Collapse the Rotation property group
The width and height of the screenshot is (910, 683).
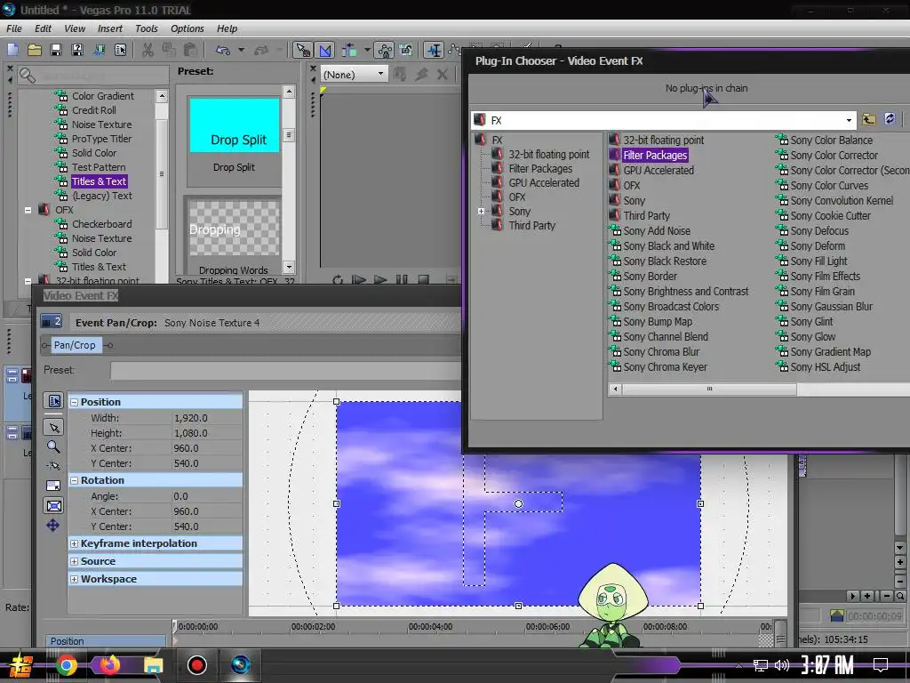75,480
